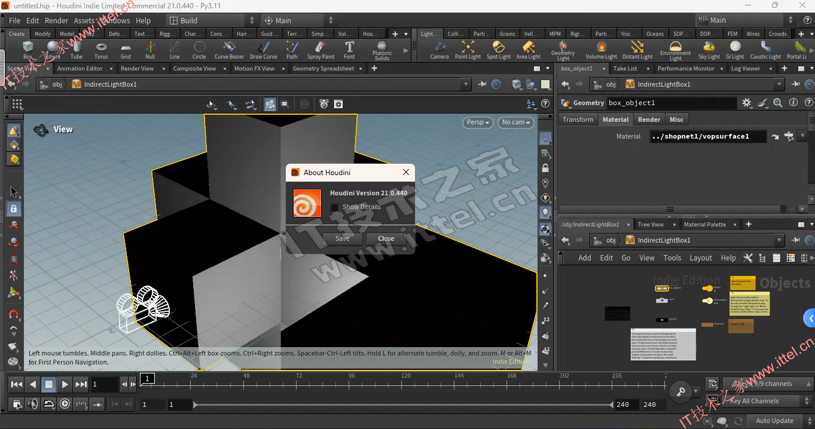Toggle the real time playback button
Screen dimensions: 815x429
click(x=64, y=404)
